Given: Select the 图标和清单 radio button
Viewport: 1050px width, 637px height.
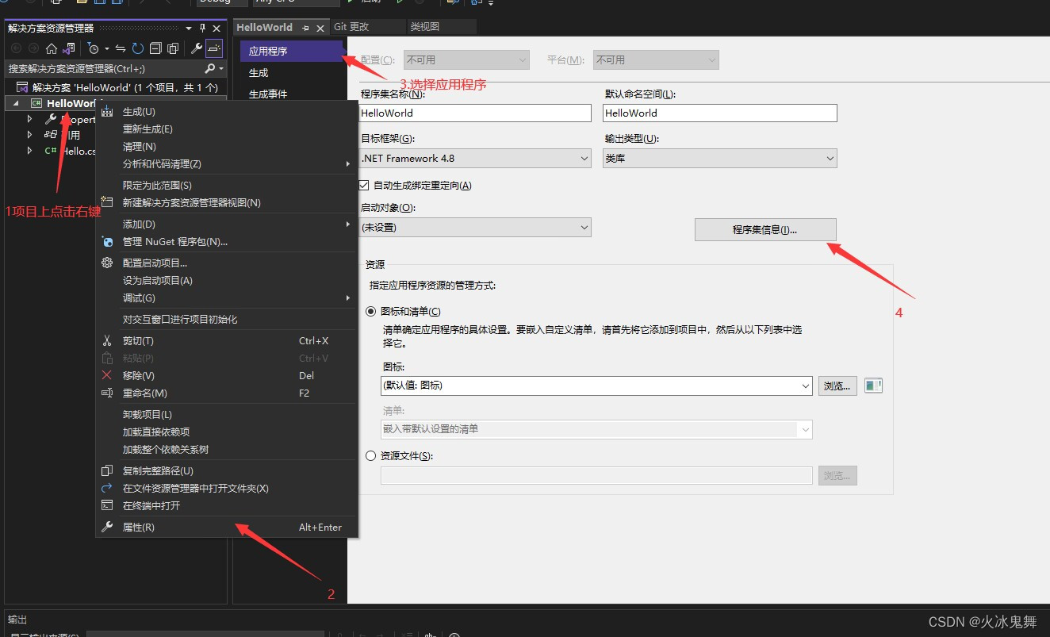Looking at the screenshot, I should click(370, 311).
